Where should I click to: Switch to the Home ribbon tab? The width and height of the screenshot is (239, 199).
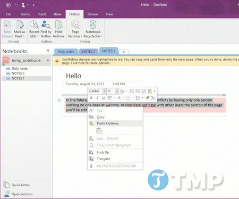pyautogui.click(x=25, y=14)
